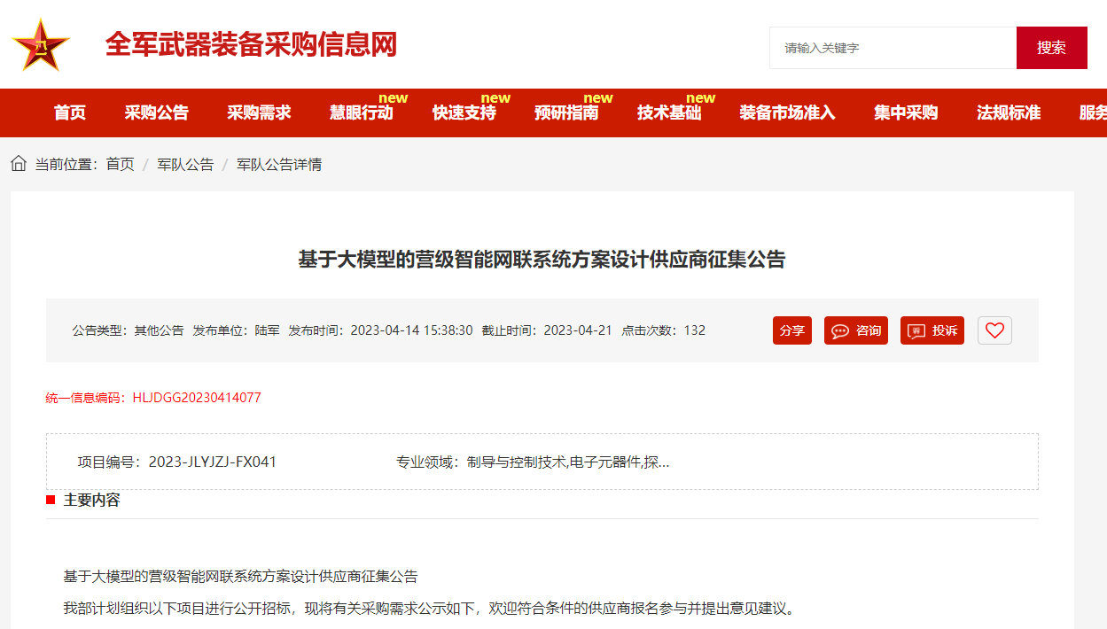Click the truncated 专业领域 field text

click(x=533, y=462)
